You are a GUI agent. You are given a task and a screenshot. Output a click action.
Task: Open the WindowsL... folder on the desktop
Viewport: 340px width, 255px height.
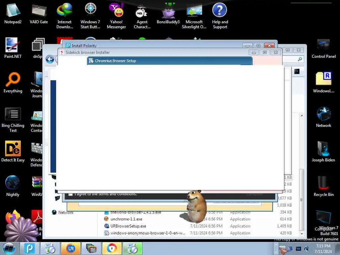(323, 82)
